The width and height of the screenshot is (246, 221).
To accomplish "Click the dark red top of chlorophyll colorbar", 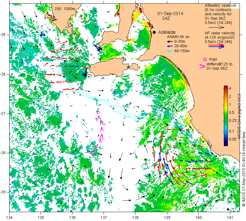I will (x=226, y=87).
